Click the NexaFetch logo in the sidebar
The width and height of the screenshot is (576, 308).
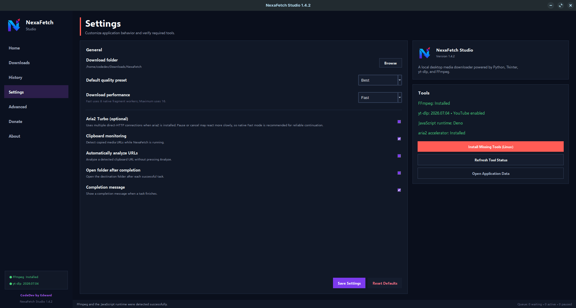14,25
